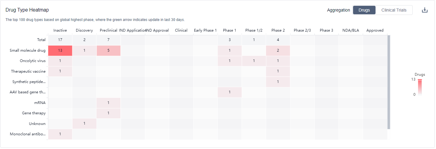Click the Therapeutic vaccine row label
This screenshot has height=149, width=436.
pyautogui.click(x=28, y=71)
